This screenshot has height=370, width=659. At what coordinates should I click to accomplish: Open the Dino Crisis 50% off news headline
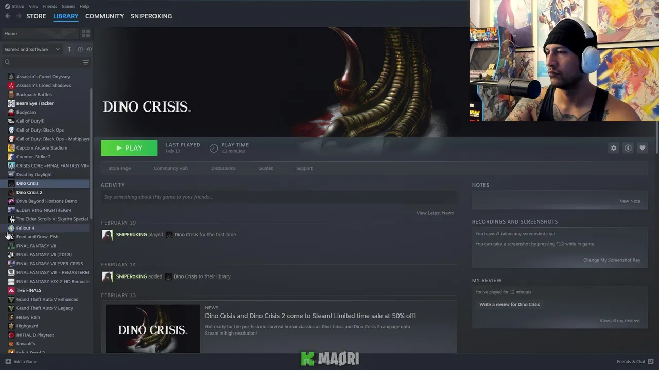click(x=310, y=316)
